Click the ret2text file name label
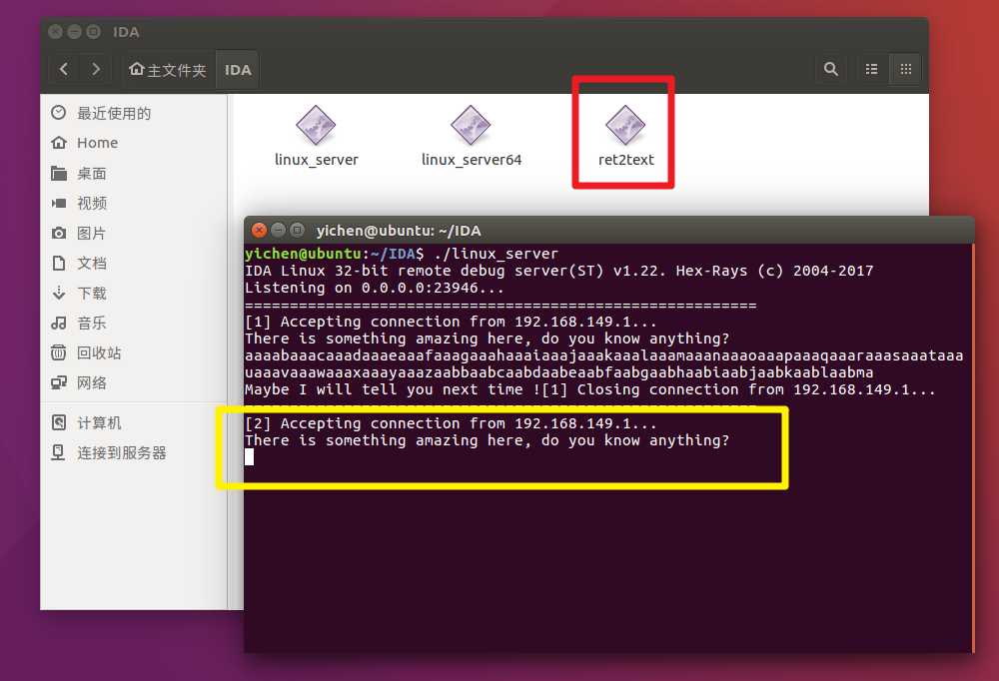Screen dimensions: 999x681 [x=625, y=160]
